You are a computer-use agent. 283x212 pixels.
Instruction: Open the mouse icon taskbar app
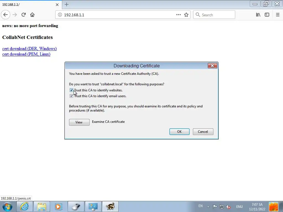click(x=76, y=206)
